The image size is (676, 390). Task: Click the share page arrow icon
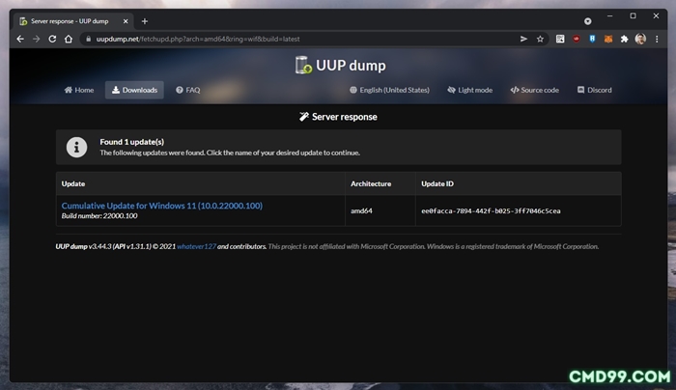click(523, 39)
